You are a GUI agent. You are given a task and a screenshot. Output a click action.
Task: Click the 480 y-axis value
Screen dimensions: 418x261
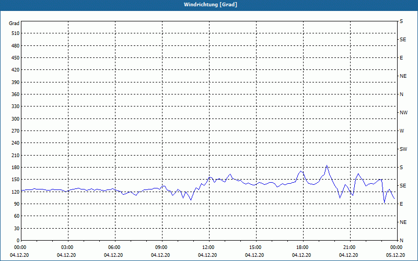tap(16, 45)
